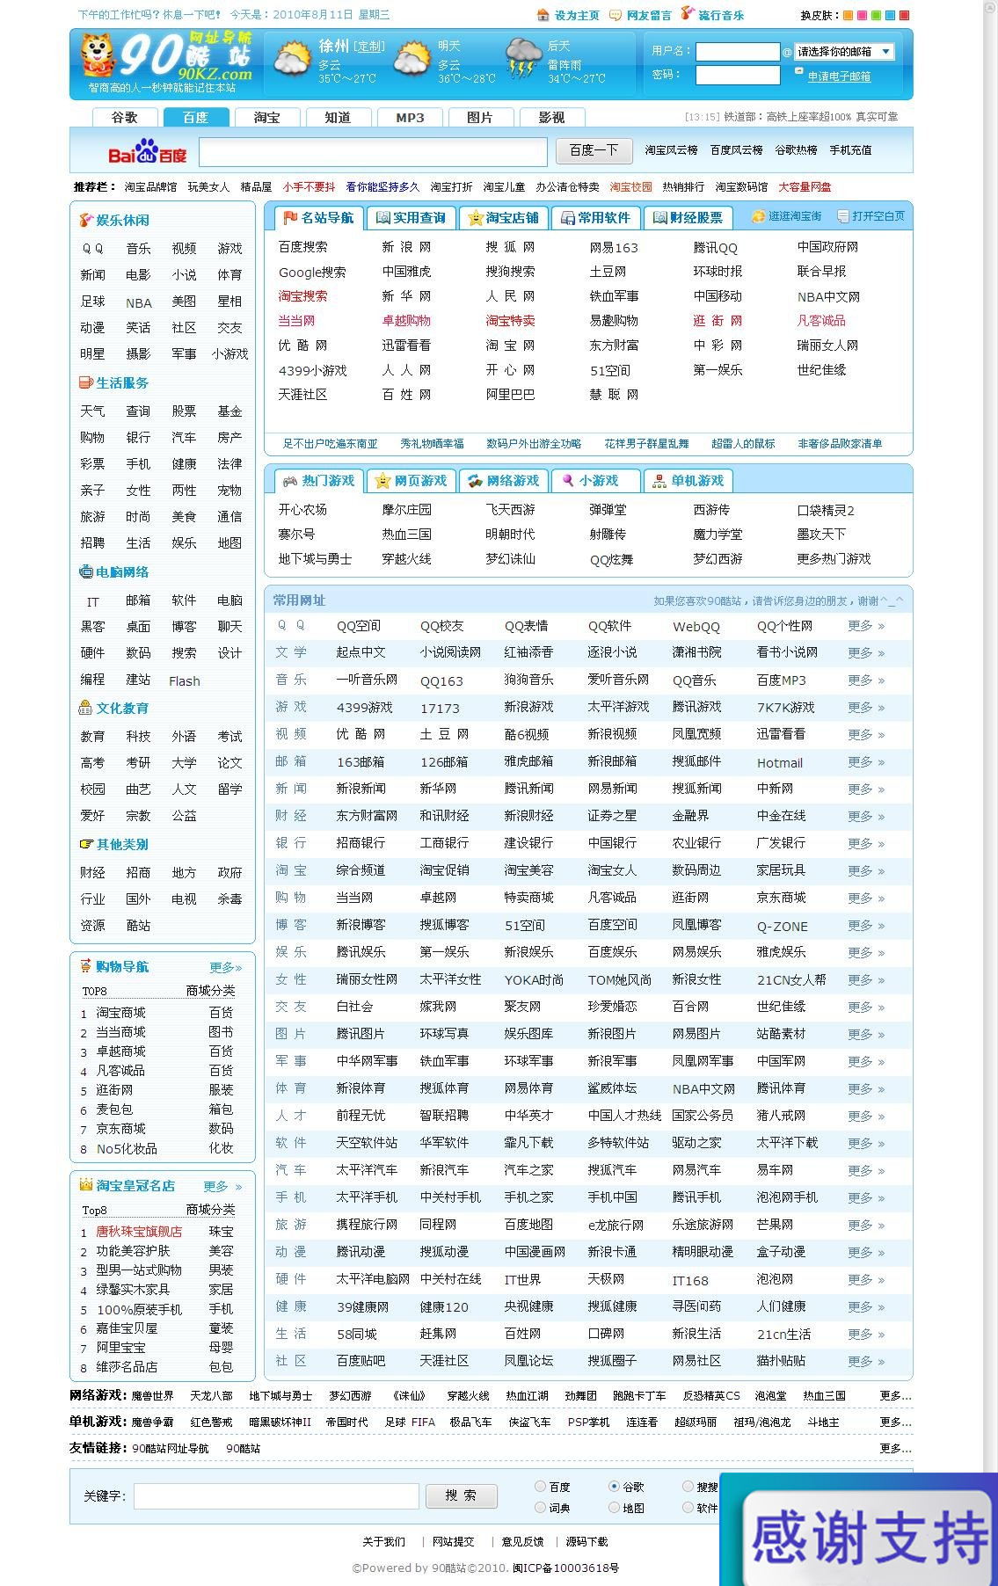The width and height of the screenshot is (998, 1586).
Task: Click the 密码 input field
Action: click(738, 76)
